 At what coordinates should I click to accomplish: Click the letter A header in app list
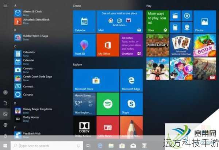tap(15, 5)
